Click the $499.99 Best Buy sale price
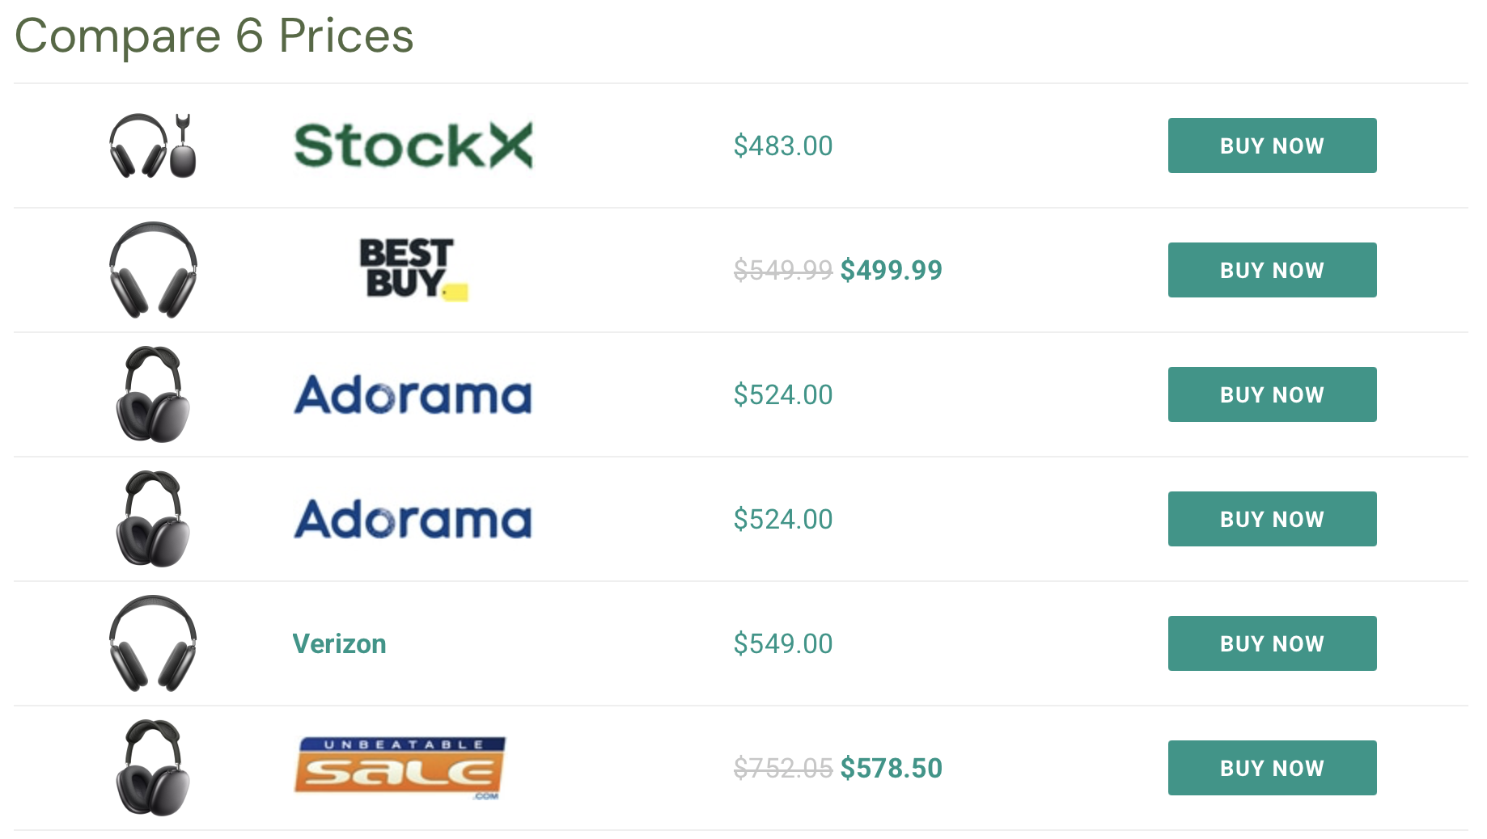Image resolution: width=1487 pixels, height=839 pixels. (891, 270)
